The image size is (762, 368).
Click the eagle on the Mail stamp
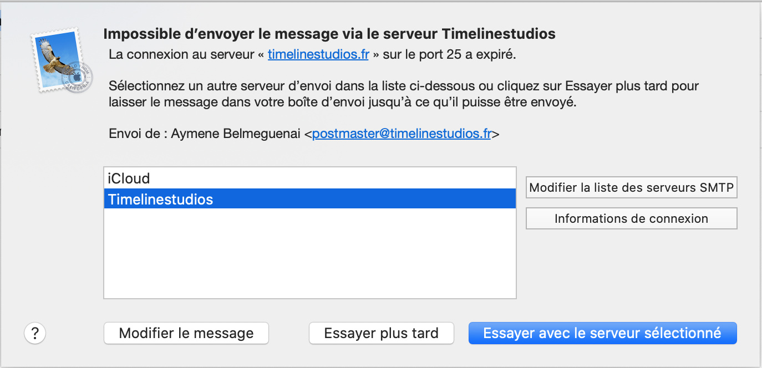[55, 56]
